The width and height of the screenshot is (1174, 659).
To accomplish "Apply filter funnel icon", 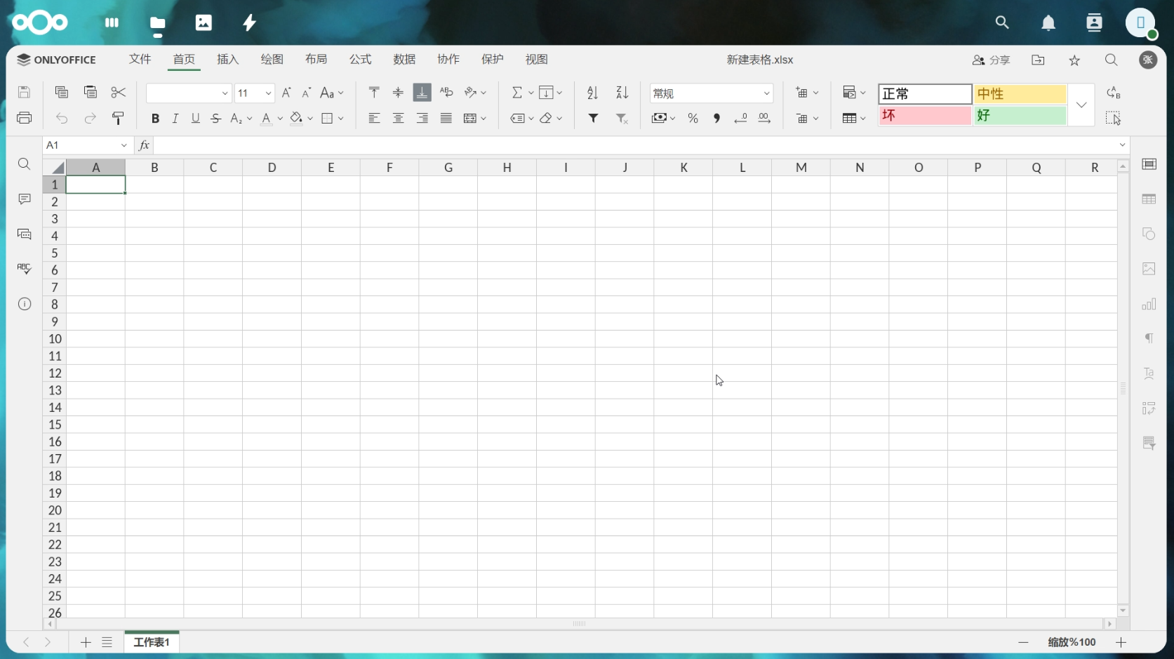I will [x=594, y=118].
